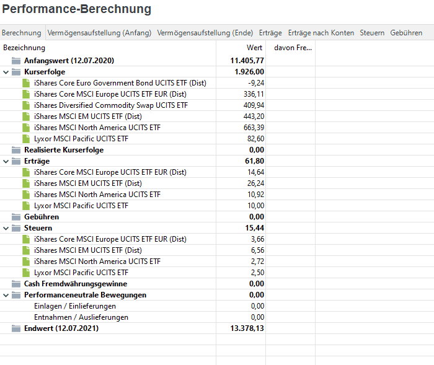Click the Steuern row folder icon
Screen dimensions: 434x365
[16, 228]
